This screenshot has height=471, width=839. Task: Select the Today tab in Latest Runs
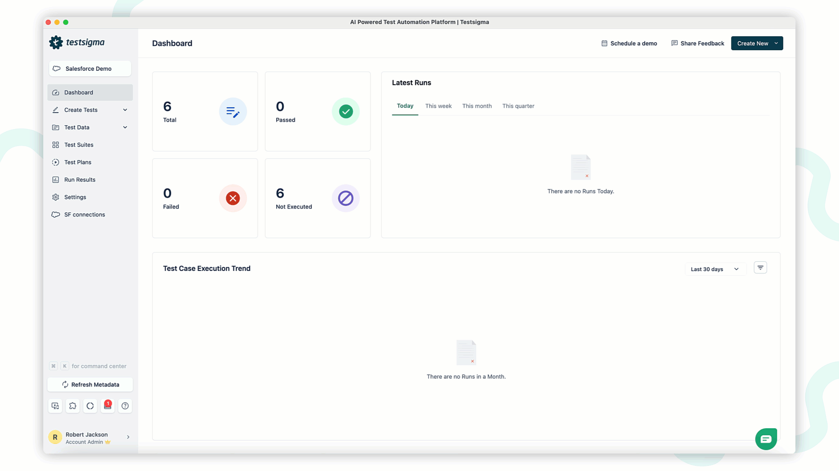(405, 106)
